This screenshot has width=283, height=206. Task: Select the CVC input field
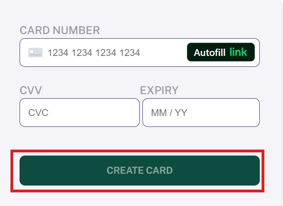pyautogui.click(x=80, y=113)
